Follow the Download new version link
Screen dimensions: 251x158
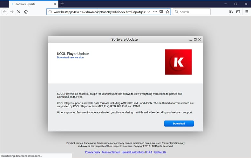point(70,57)
